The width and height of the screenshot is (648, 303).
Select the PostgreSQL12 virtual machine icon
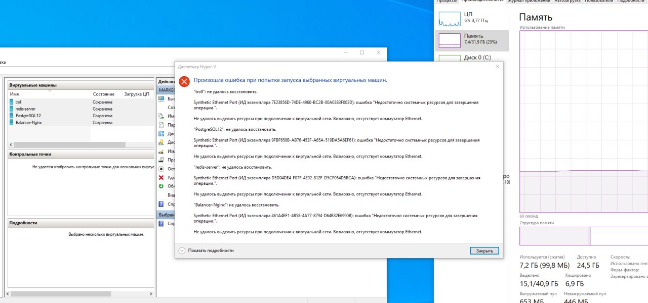(x=12, y=116)
